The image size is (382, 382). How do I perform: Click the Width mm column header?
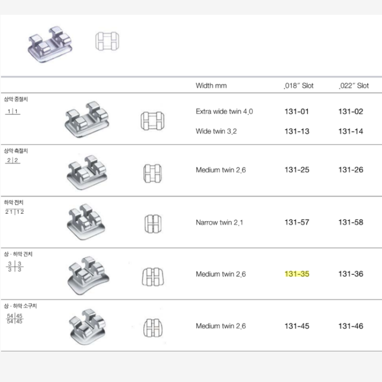(211, 86)
